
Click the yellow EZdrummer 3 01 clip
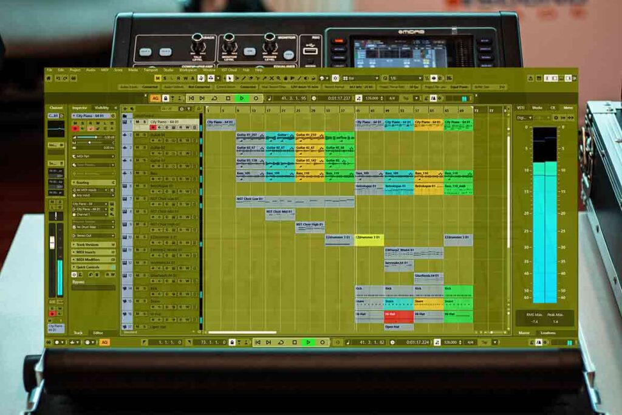369,237
